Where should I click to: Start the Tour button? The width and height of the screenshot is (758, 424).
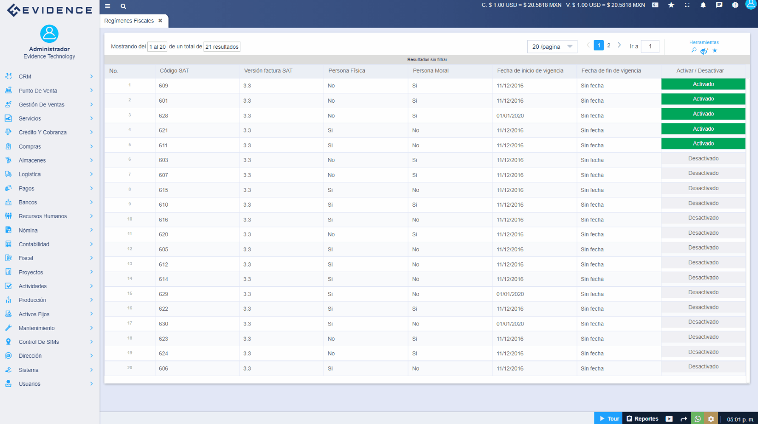pos(608,418)
